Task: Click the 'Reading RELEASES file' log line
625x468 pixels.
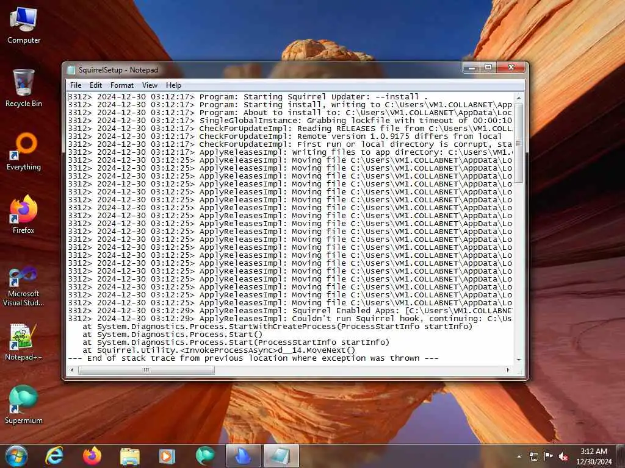Action: pyautogui.click(x=290, y=129)
